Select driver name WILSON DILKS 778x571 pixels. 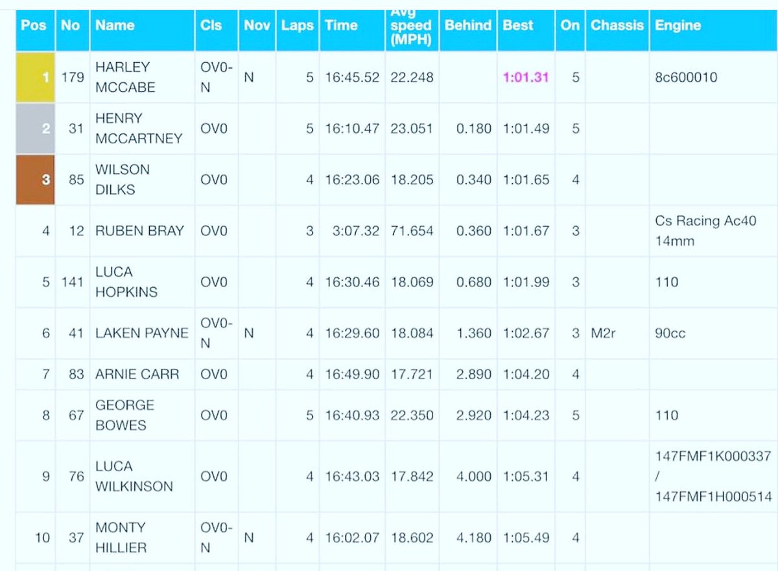(x=123, y=180)
